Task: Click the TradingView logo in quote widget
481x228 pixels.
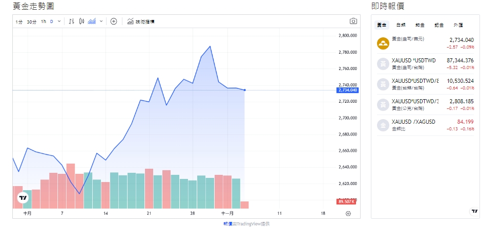Action: [474, 211]
